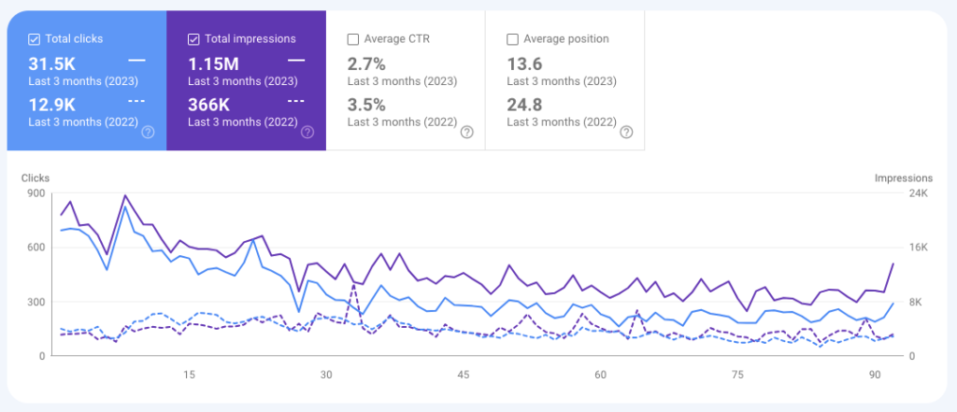
Task: Click solid line legend beside 31.5K clicks
Action: [x=137, y=61]
